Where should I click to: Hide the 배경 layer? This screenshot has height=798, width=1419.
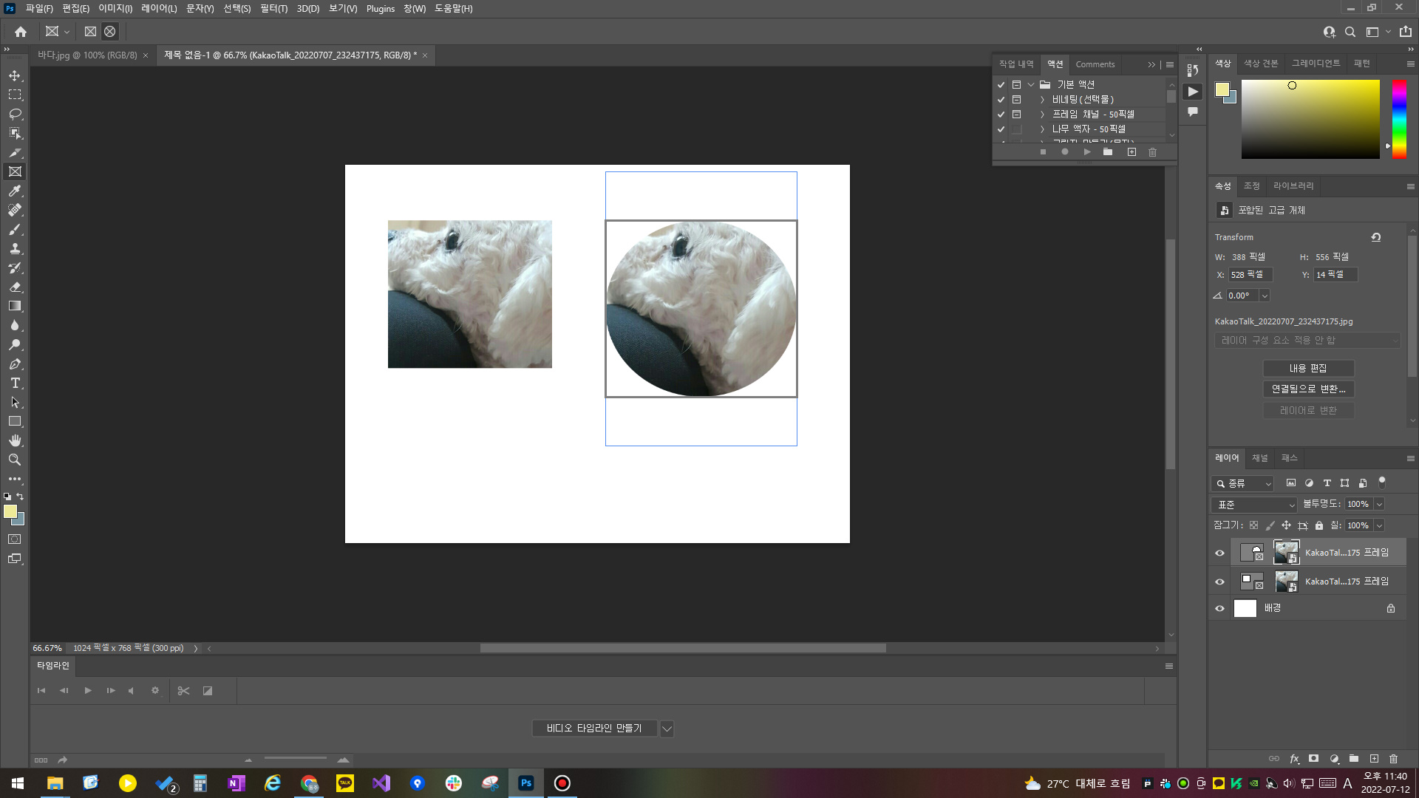[x=1220, y=609]
